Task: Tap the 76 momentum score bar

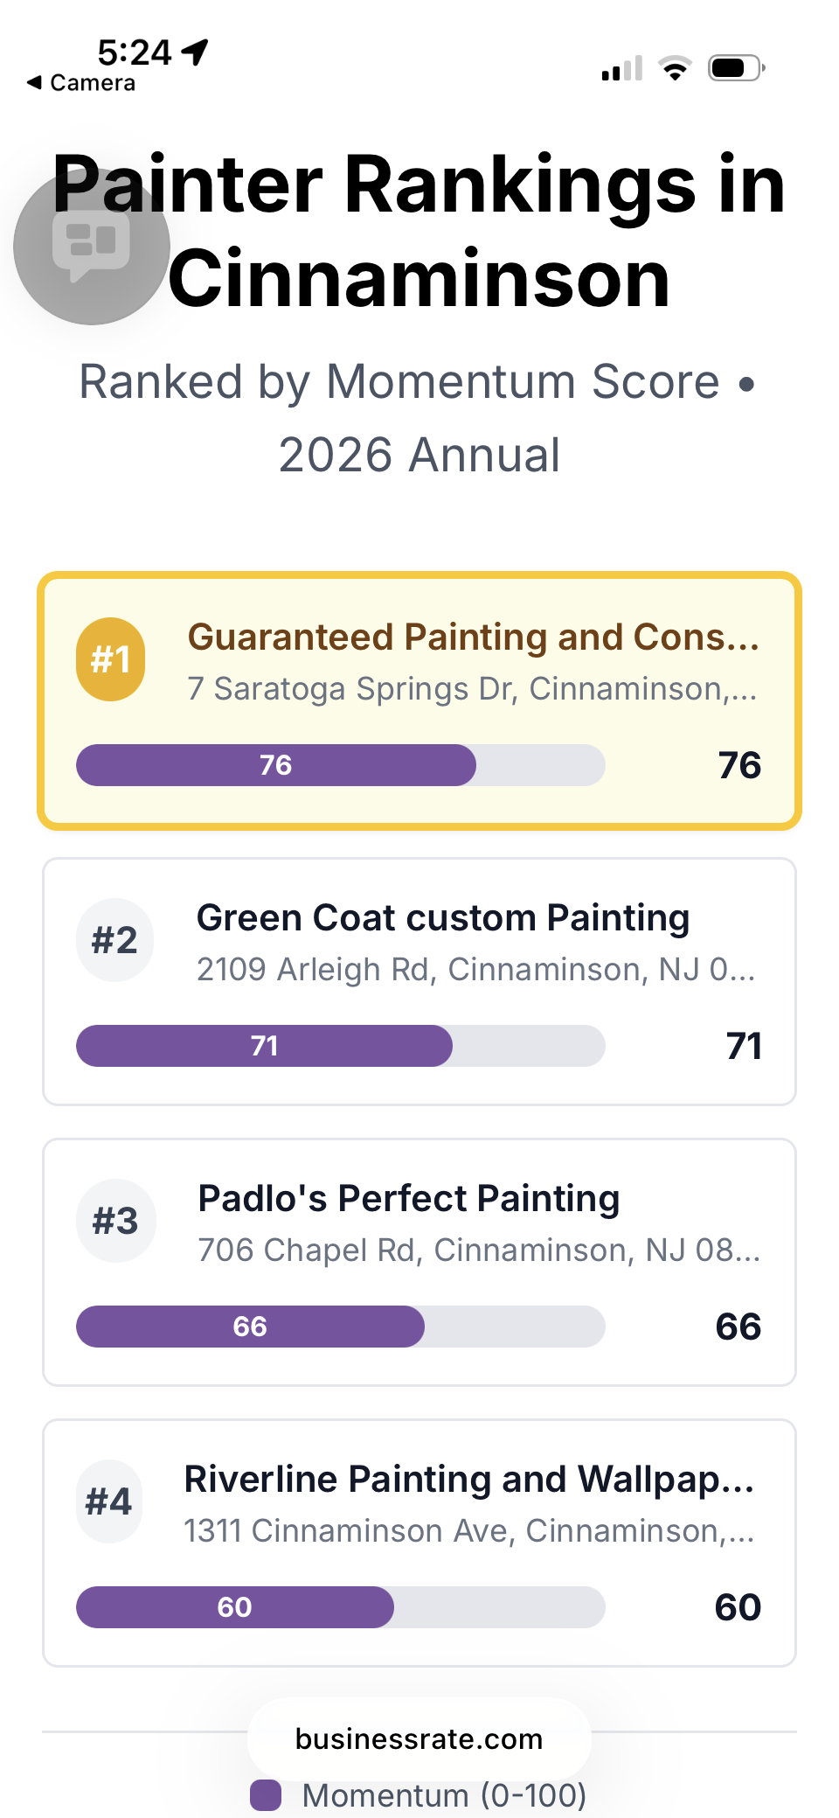Action: [340, 765]
